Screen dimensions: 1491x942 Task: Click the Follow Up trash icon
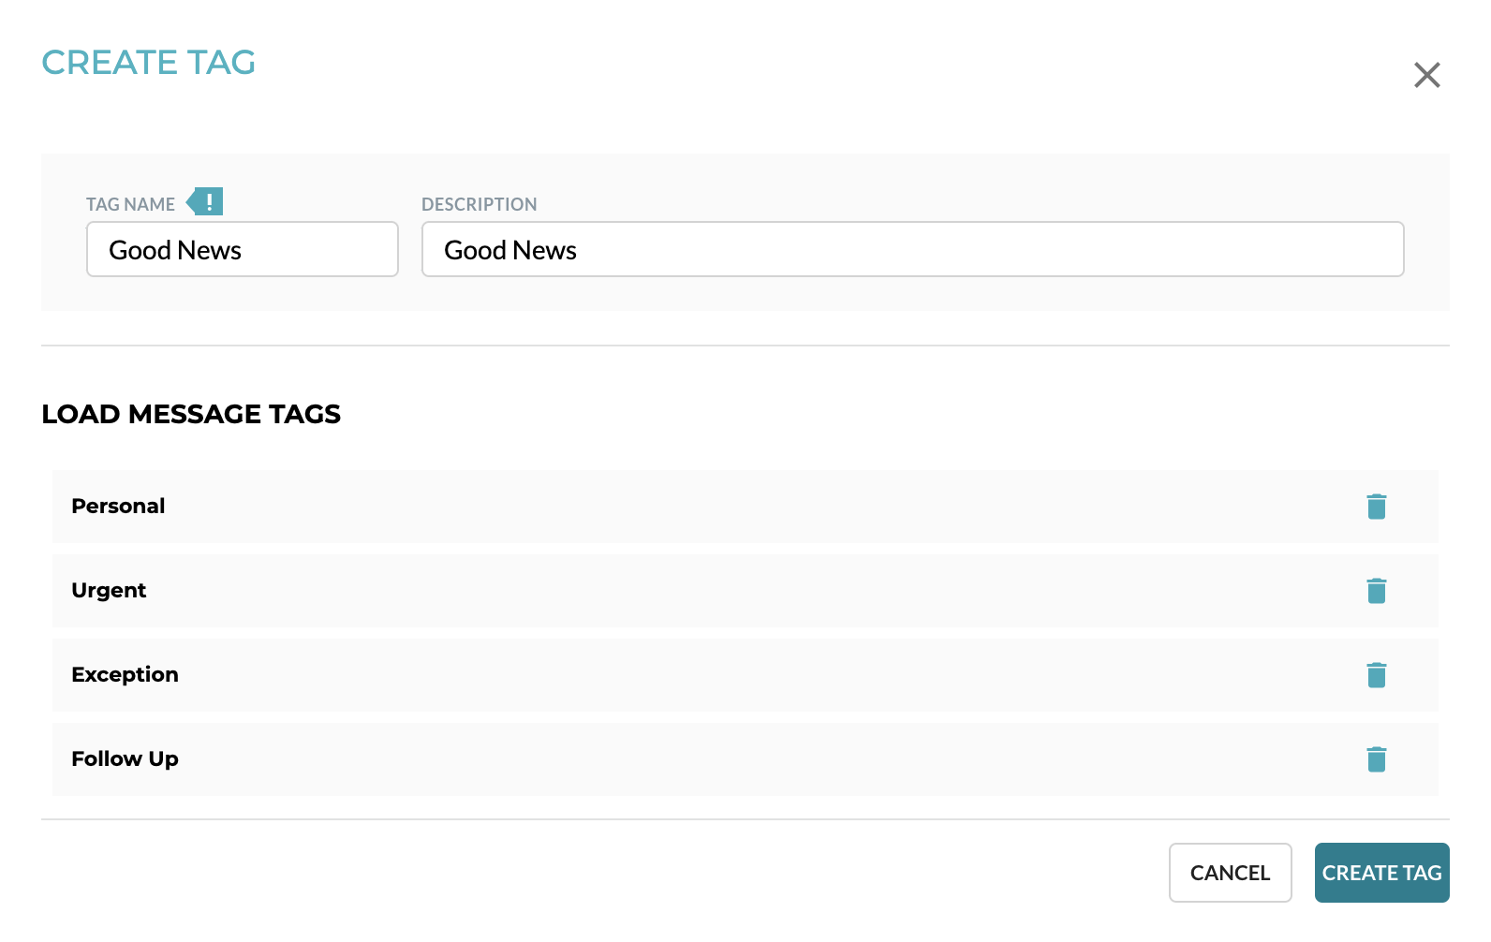(1376, 759)
